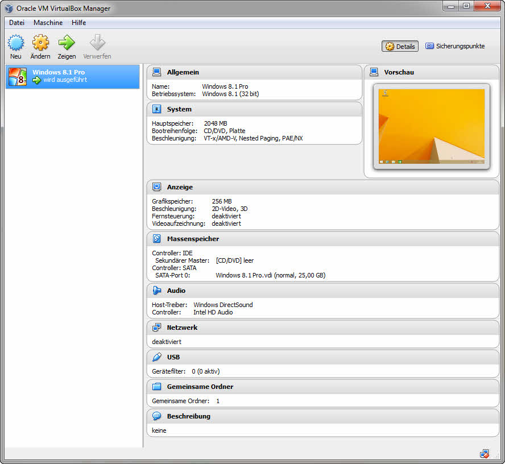
Task: Click the Netzwerk status text deaktiviert
Action: click(167, 342)
